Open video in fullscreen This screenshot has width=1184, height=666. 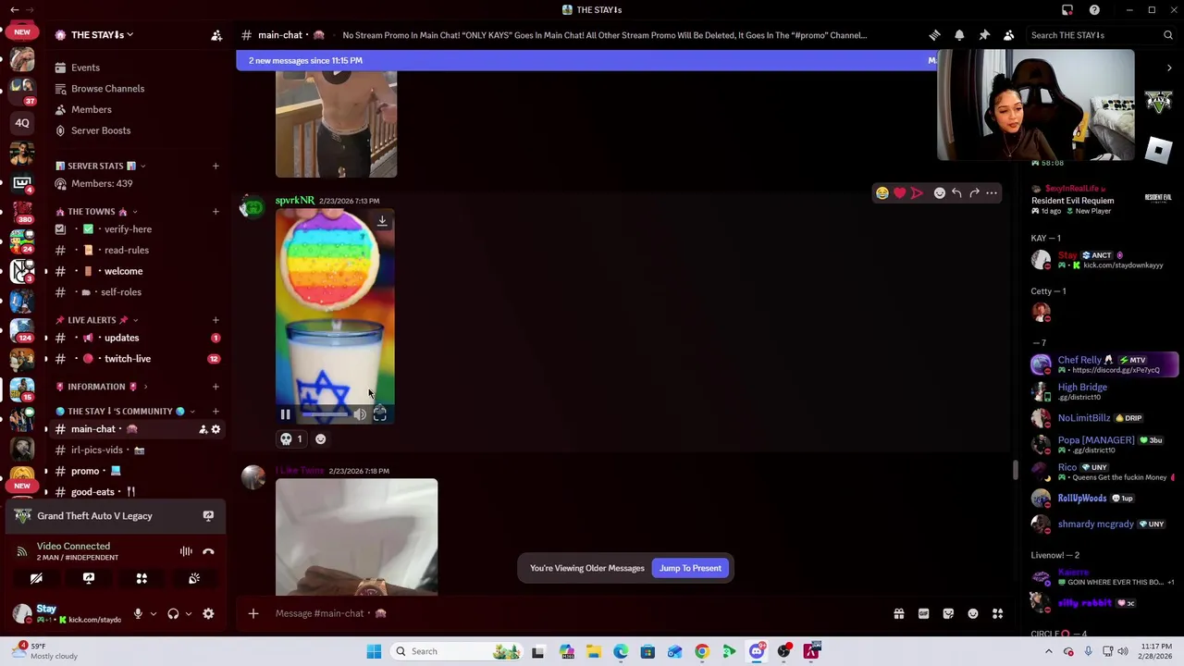[379, 415]
